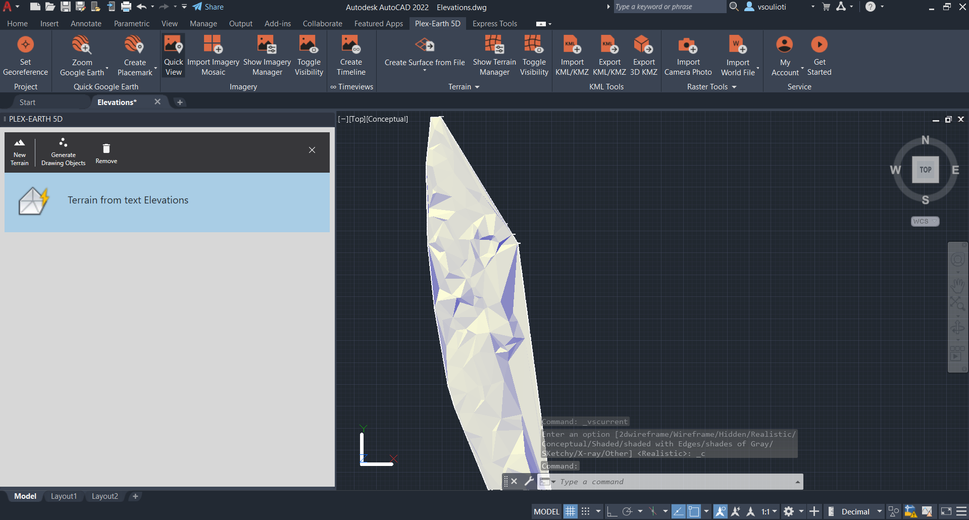969x520 pixels.
Task: Open the Decimal units dropdown
Action: point(879,511)
